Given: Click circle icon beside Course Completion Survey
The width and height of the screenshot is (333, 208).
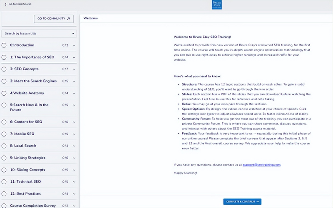Looking at the screenshot, I should [x=4, y=206].
